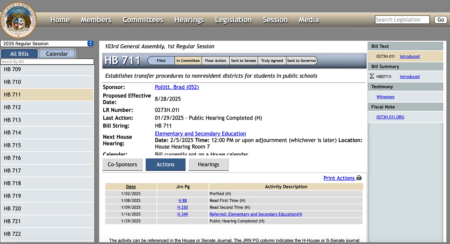Click the Missouri House of Representatives seal logo

(x=19, y=19)
